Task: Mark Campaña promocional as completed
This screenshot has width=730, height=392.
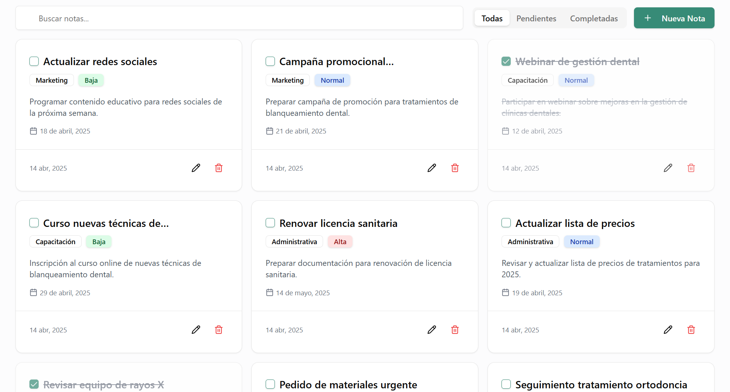Action: coord(270,61)
